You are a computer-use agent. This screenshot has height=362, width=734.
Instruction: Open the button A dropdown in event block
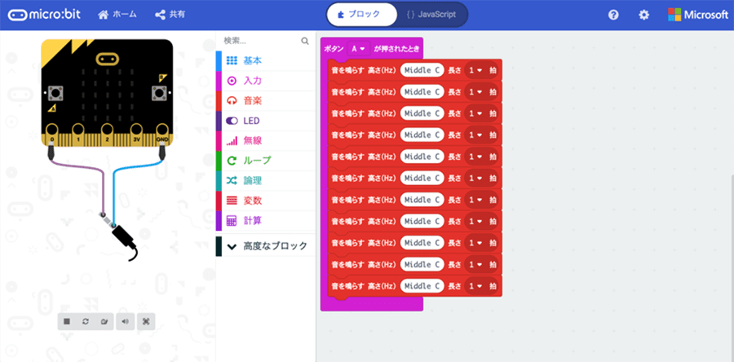click(x=359, y=49)
